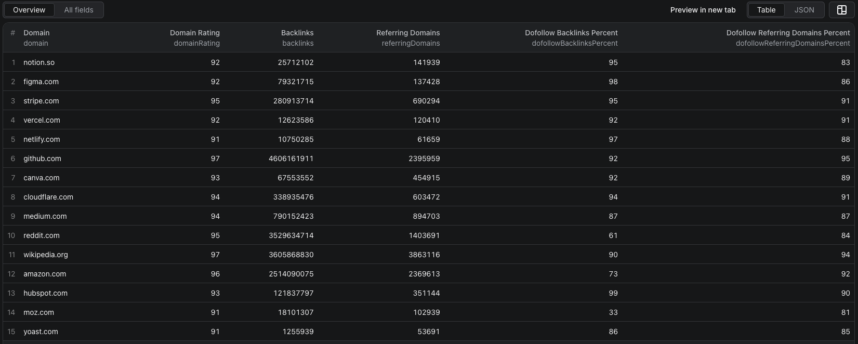Click referring domains value 2369613
Viewport: 858px width, 344px height.
[x=425, y=274]
